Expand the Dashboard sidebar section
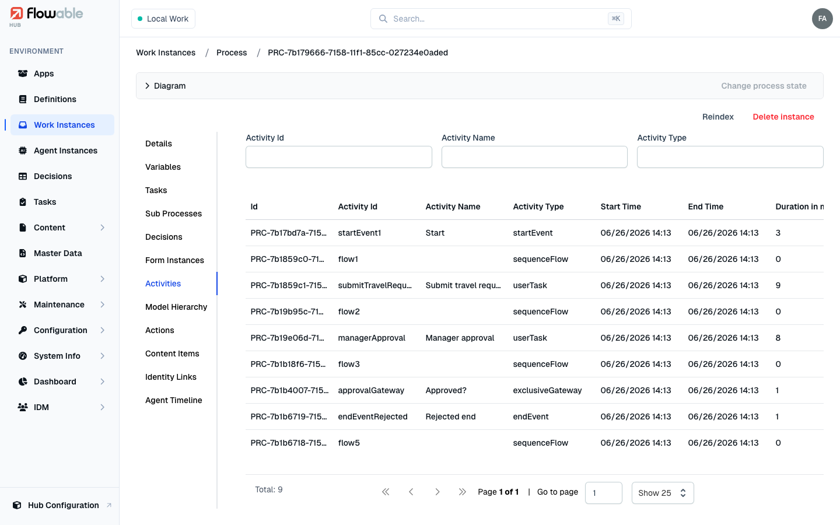Screen dimensions: 840x525 pyautogui.click(x=103, y=381)
